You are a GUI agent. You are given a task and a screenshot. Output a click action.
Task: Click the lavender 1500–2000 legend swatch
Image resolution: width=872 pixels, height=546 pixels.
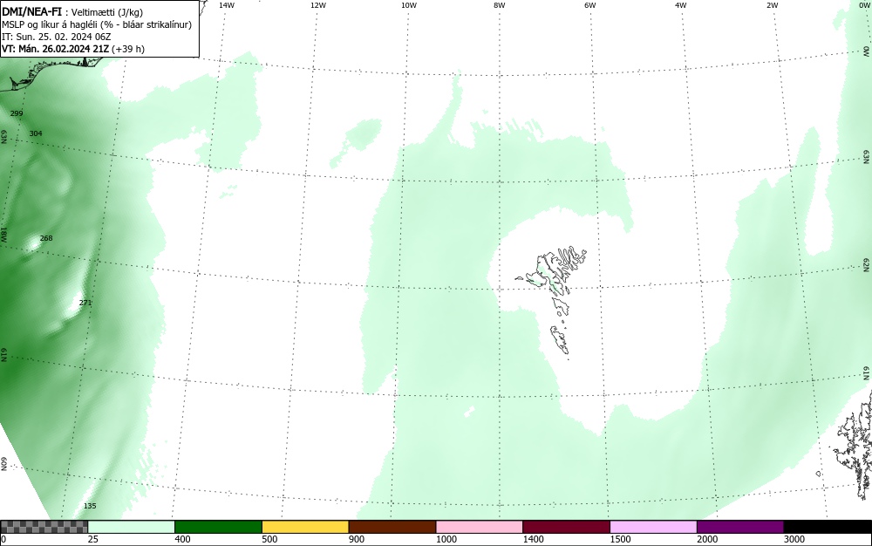coord(653,527)
